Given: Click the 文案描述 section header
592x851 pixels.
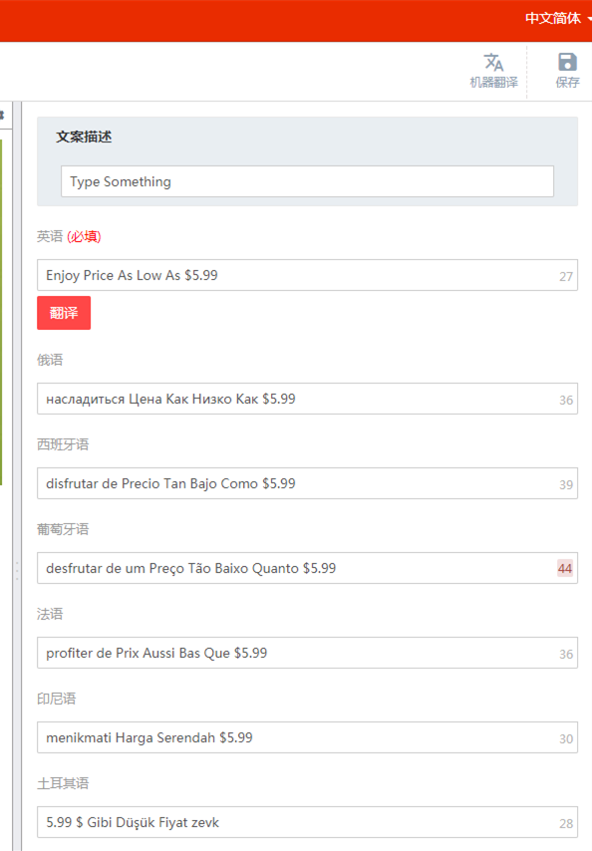Looking at the screenshot, I should pos(84,137).
